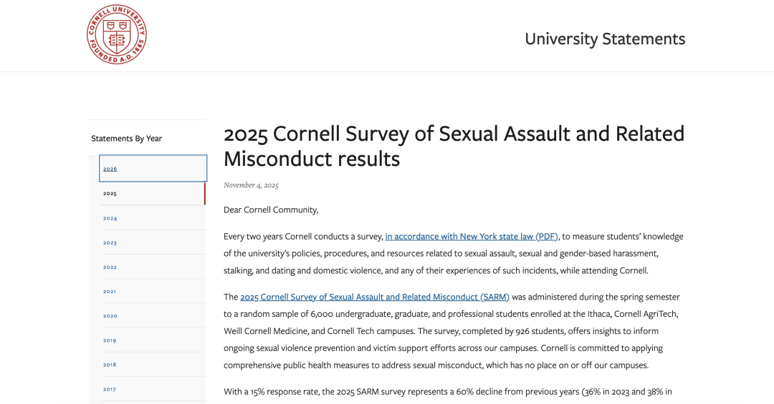Click the Statements By Year heading
Screen dimensions: 774x404
click(x=126, y=139)
